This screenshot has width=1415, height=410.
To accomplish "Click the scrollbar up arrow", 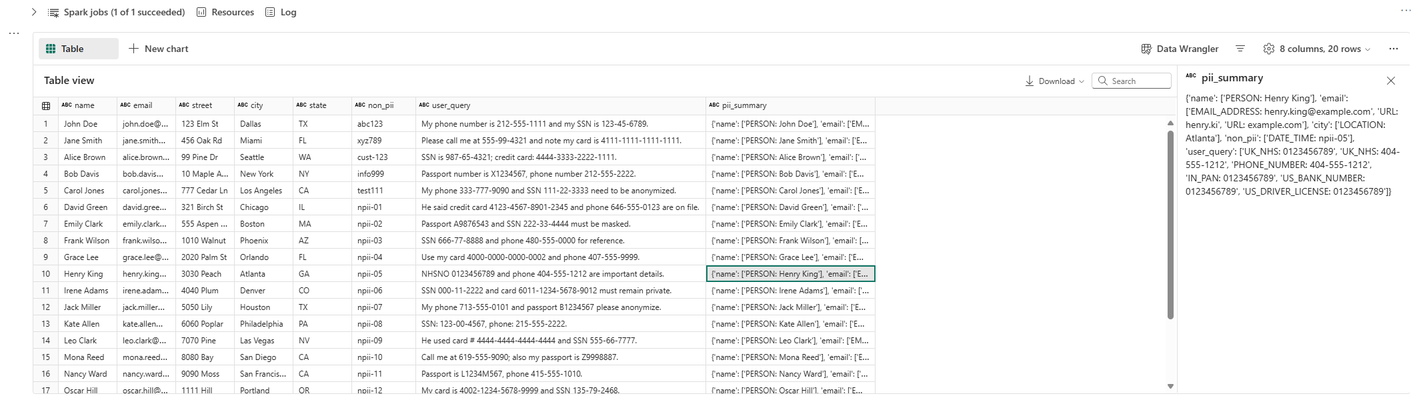I will coord(1170,123).
